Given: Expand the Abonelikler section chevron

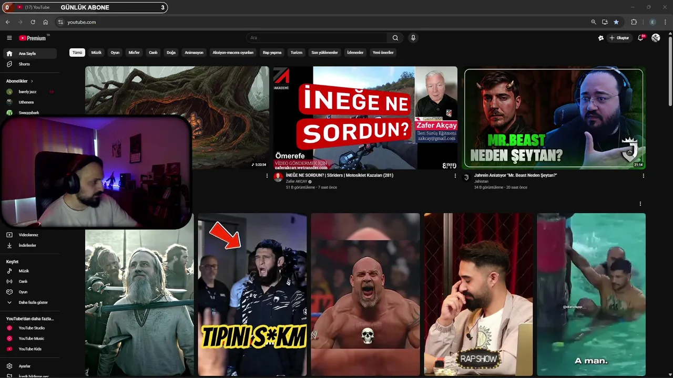Looking at the screenshot, I should (32, 81).
